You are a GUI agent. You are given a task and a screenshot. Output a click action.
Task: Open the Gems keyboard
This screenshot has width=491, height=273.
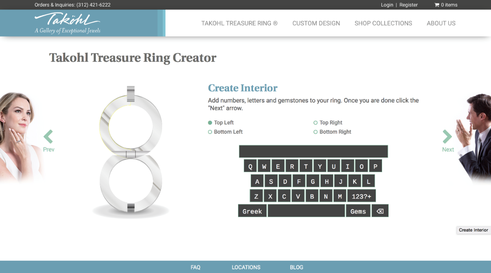tap(358, 211)
